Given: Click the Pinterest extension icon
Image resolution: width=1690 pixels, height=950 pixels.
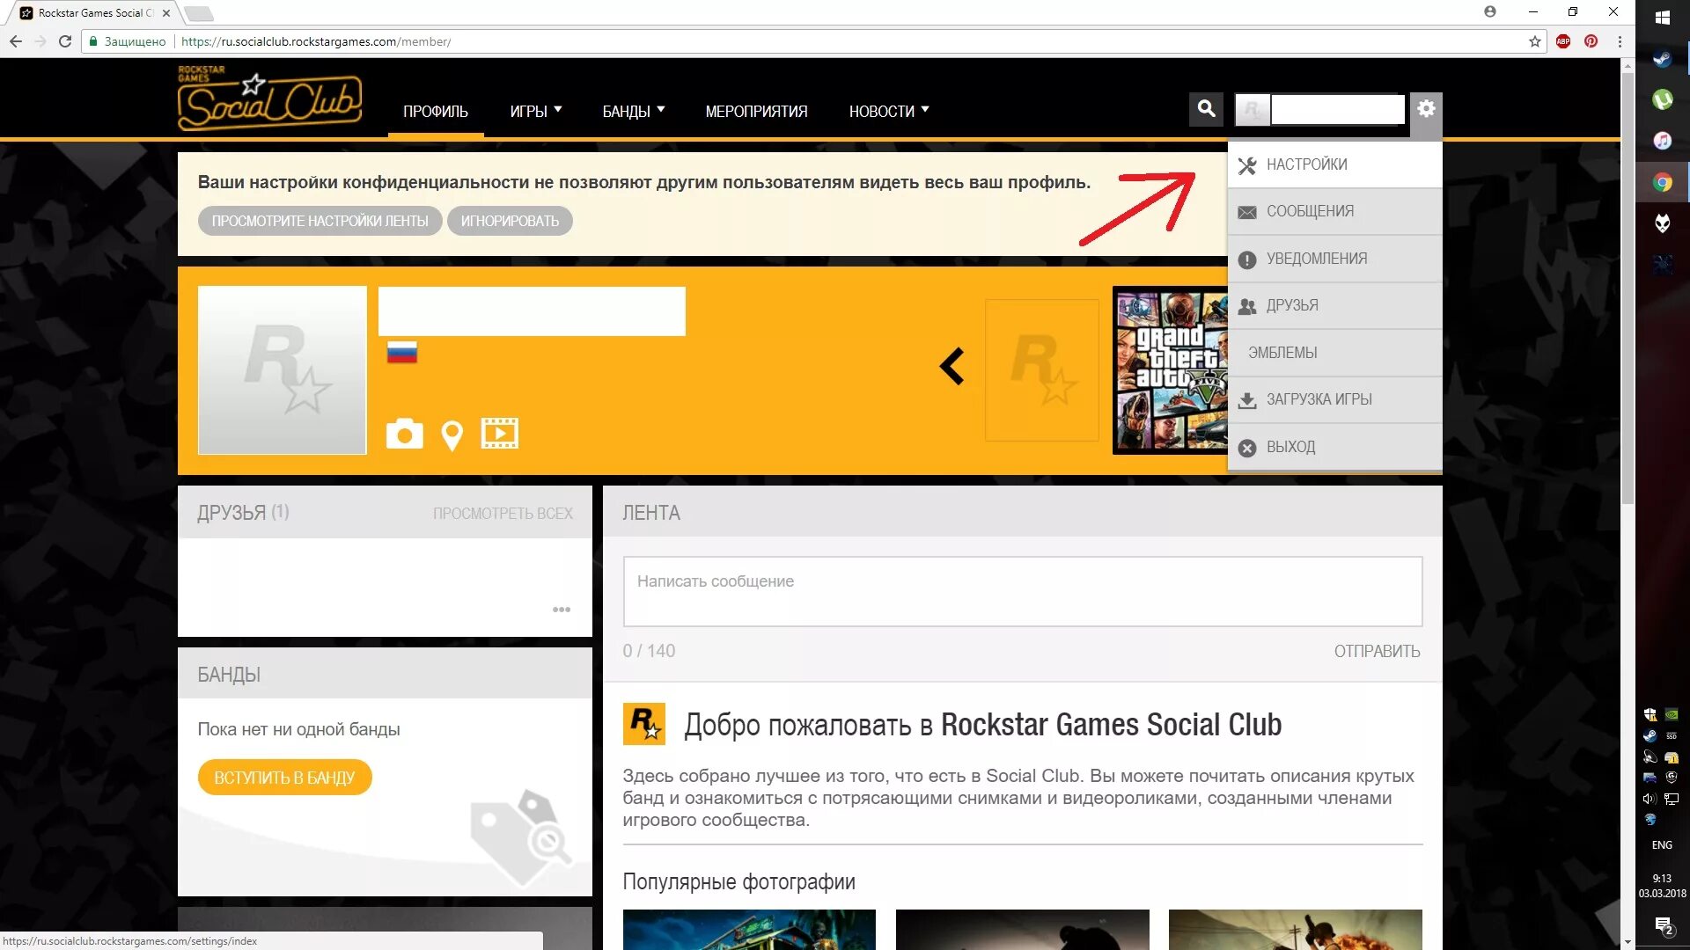Looking at the screenshot, I should point(1591,41).
